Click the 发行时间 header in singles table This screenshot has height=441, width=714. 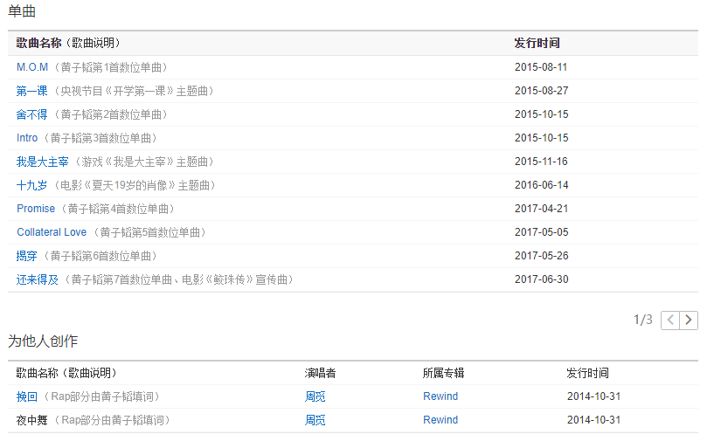[537, 43]
